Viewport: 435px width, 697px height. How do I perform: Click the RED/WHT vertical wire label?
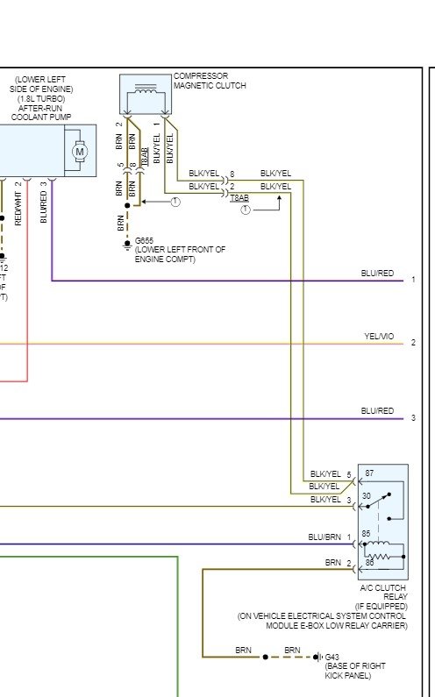coord(18,209)
